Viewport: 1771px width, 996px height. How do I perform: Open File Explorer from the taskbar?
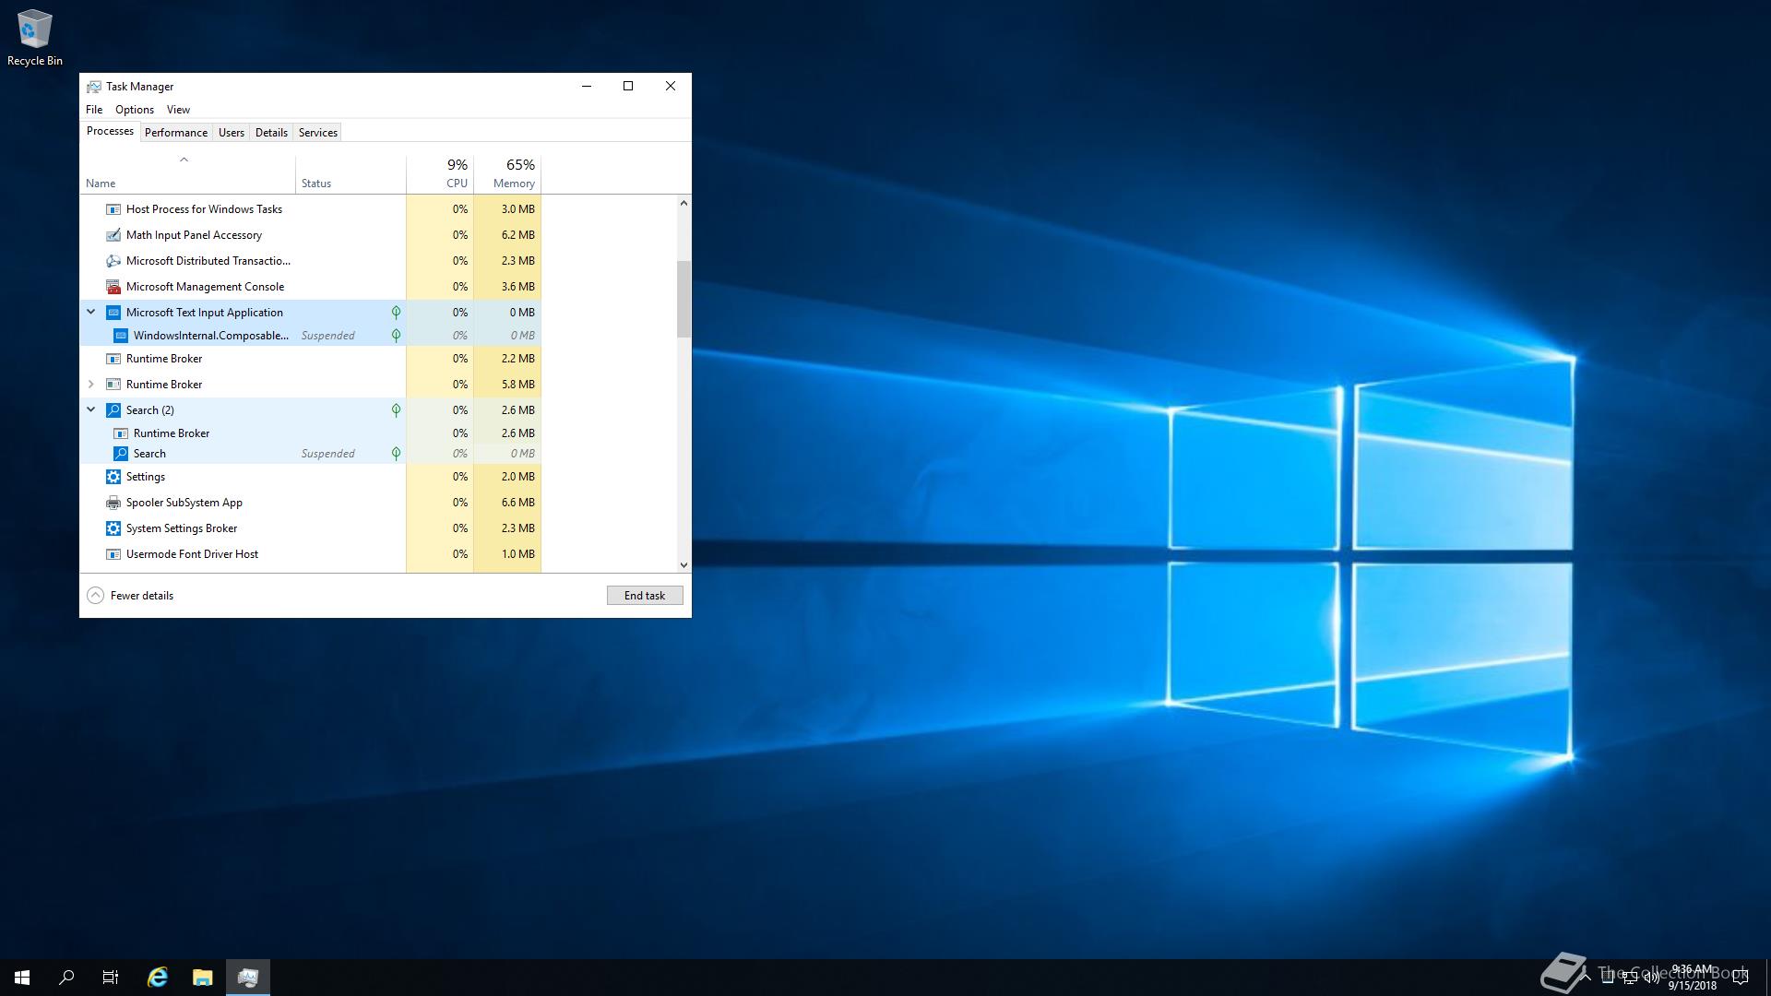click(202, 978)
